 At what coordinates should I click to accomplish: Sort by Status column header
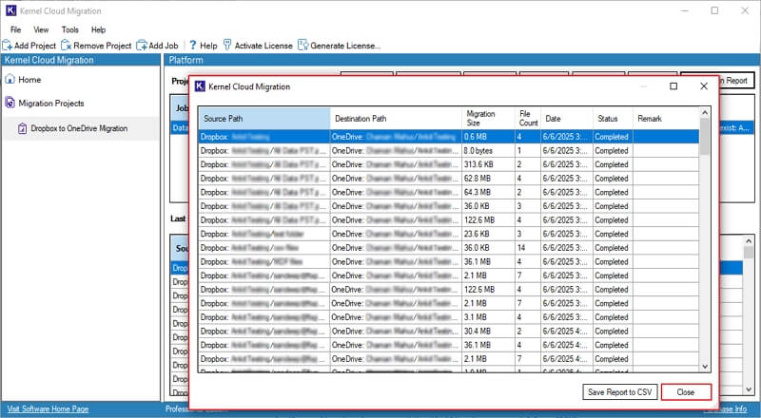pyautogui.click(x=613, y=119)
